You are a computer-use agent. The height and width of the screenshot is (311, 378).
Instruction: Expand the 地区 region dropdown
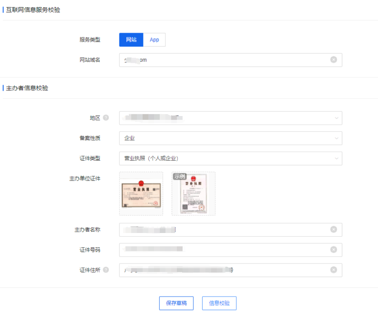(336, 118)
